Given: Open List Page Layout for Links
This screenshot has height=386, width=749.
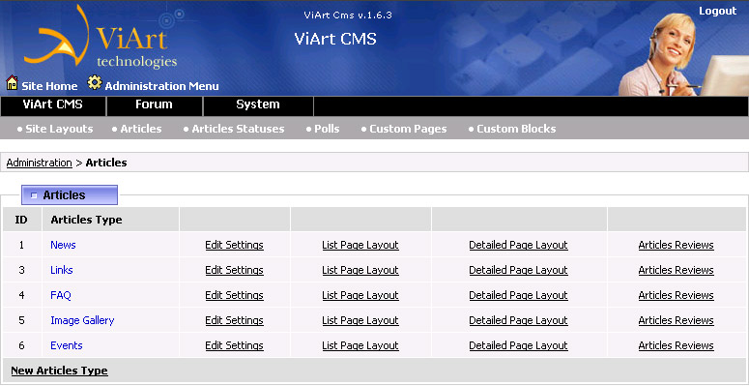Looking at the screenshot, I should coord(360,270).
